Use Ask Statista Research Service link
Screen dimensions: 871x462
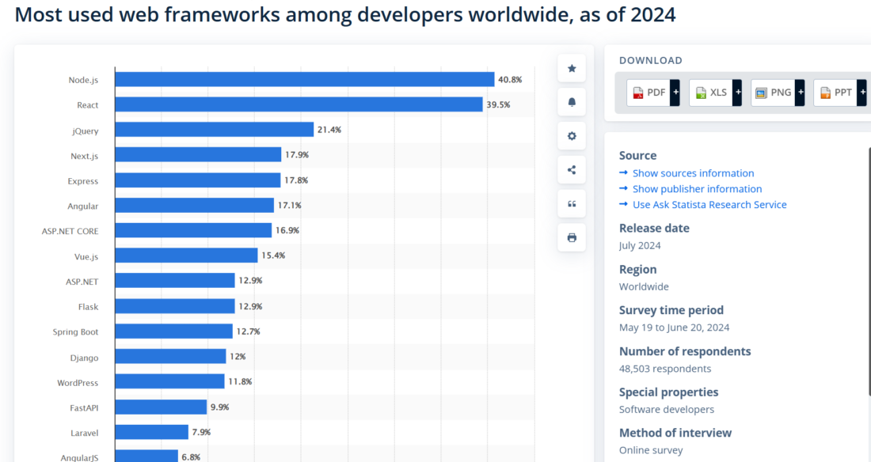pyautogui.click(x=709, y=205)
